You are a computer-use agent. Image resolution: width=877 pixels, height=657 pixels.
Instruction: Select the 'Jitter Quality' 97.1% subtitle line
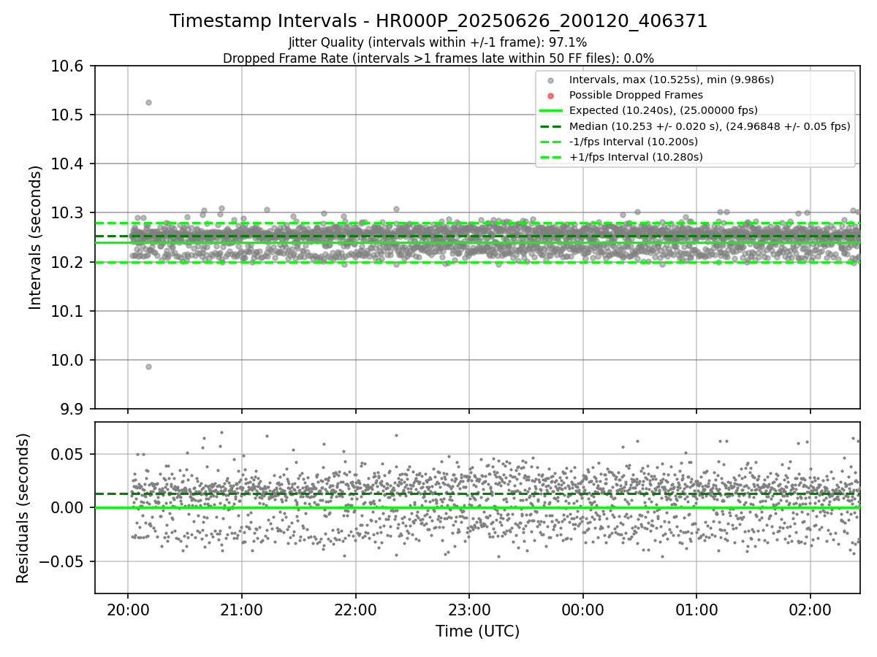[438, 42]
